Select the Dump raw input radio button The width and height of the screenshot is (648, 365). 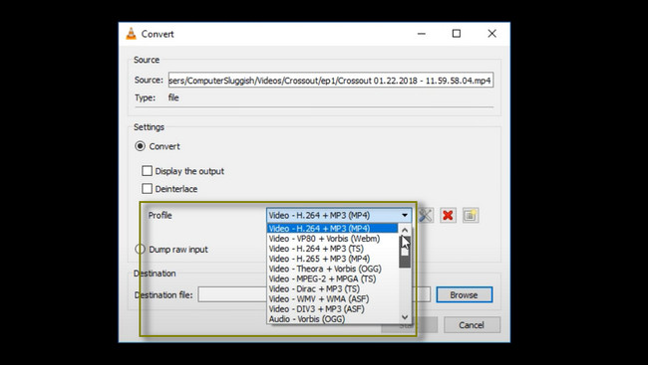pyautogui.click(x=141, y=249)
